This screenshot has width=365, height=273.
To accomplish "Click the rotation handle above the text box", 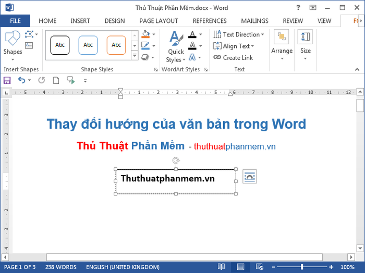I will click(176, 160).
